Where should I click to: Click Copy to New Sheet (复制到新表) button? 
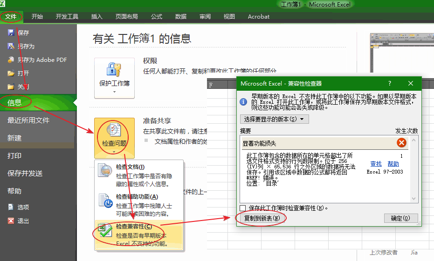pyautogui.click(x=262, y=218)
